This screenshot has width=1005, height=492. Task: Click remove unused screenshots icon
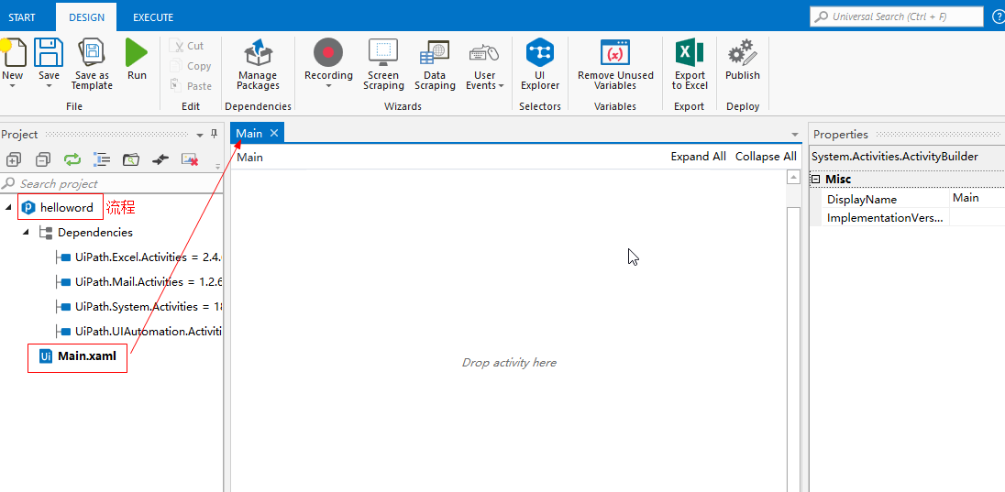(190, 159)
